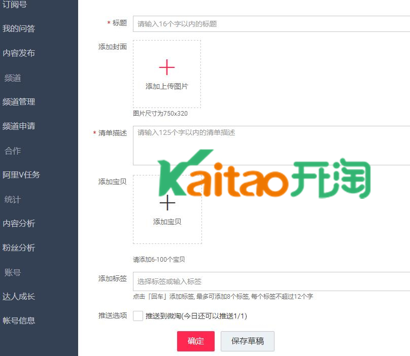Click the 标题 title input field

point(271,24)
